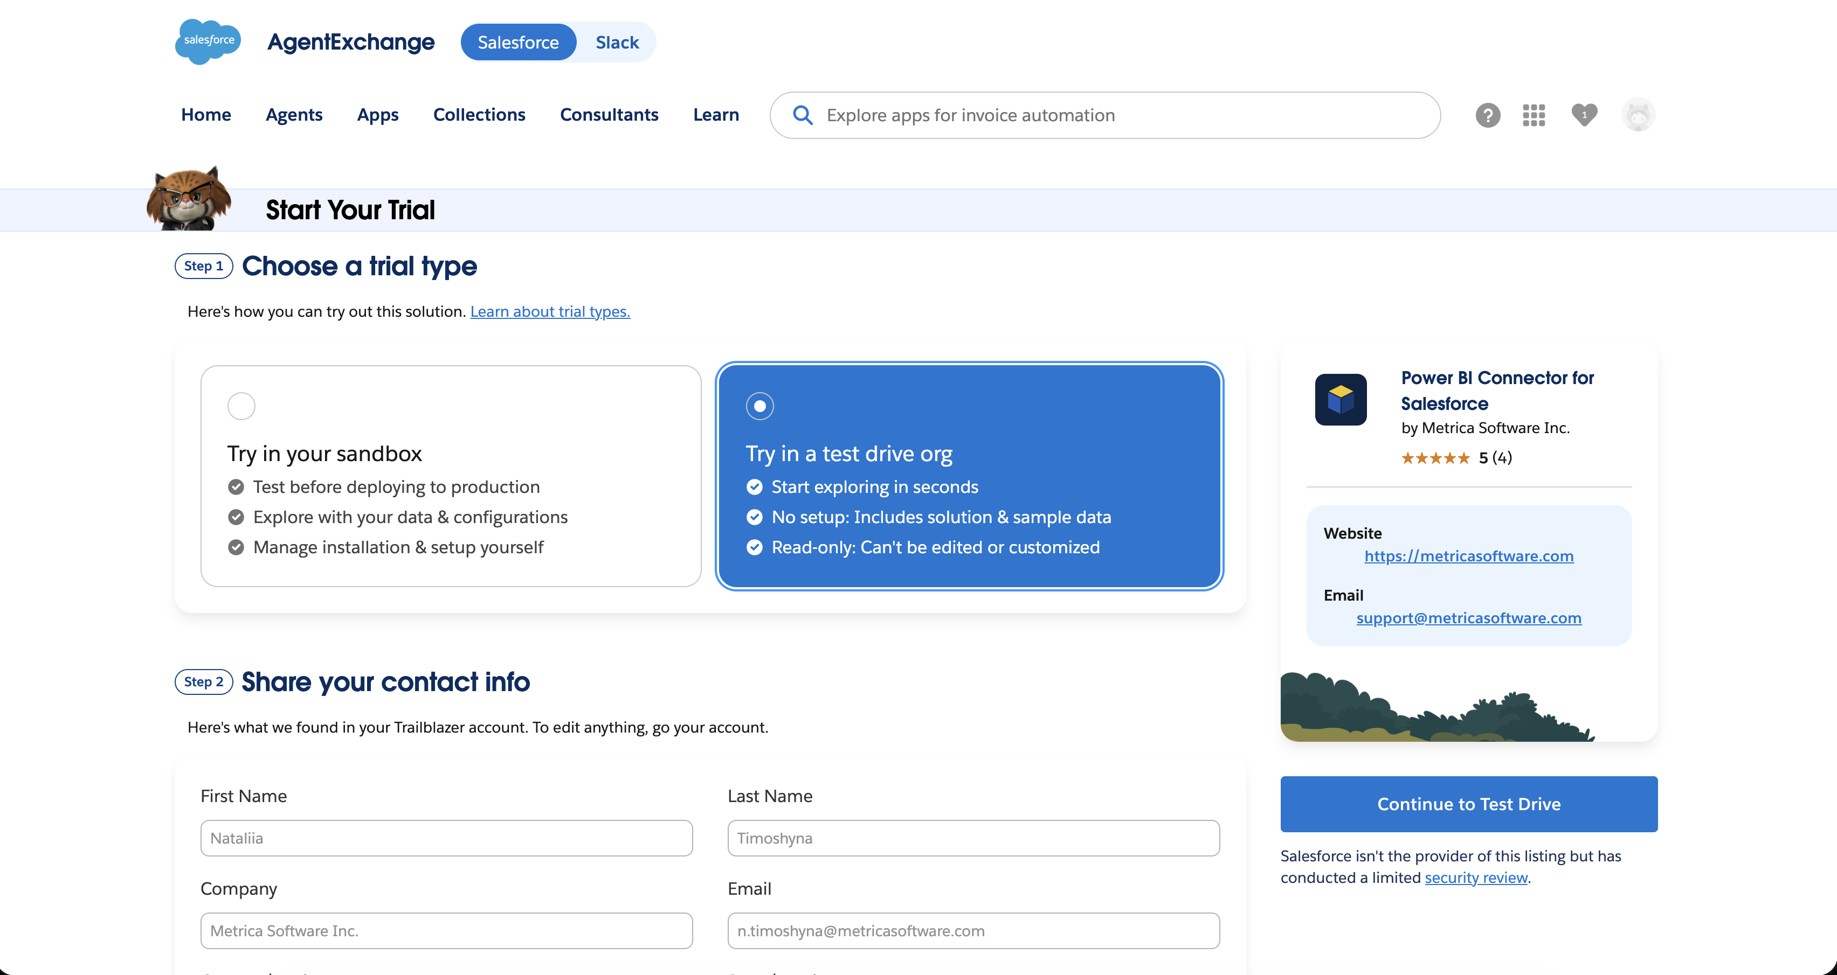Click the First Name field
Image resolution: width=1837 pixels, height=975 pixels.
click(x=446, y=838)
